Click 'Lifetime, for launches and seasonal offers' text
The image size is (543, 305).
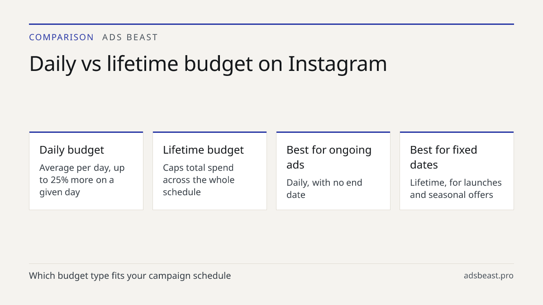456,189
